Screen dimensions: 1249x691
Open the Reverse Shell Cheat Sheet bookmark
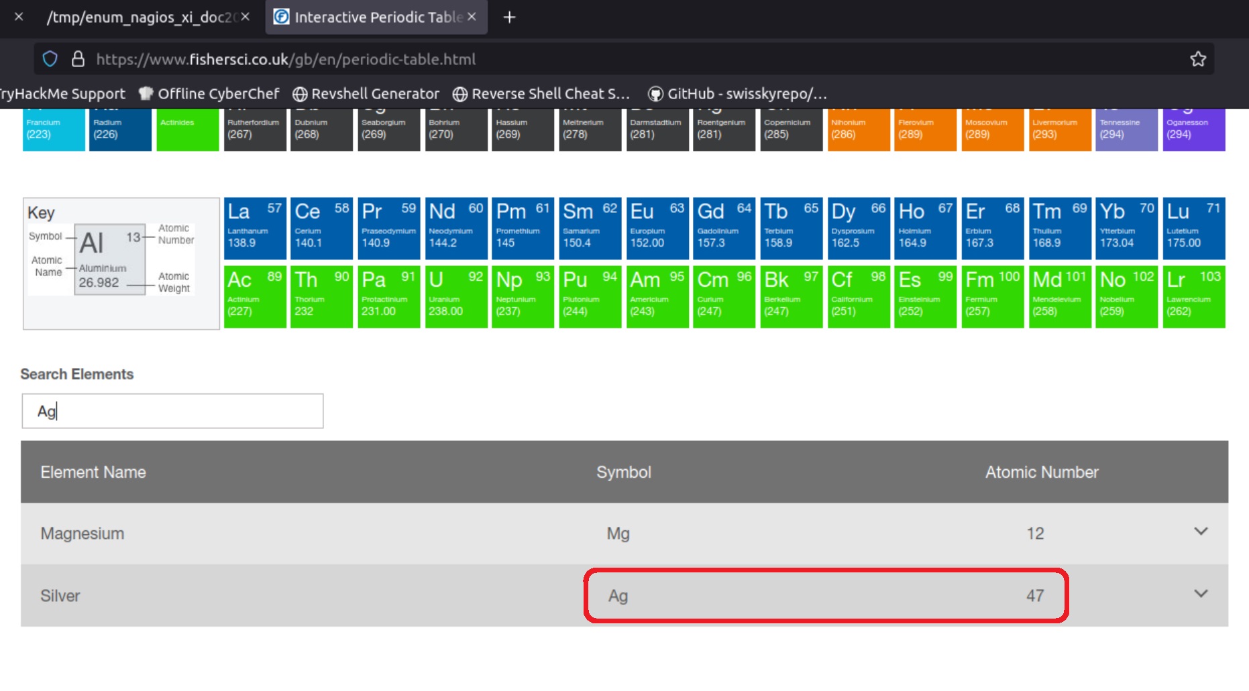(541, 94)
